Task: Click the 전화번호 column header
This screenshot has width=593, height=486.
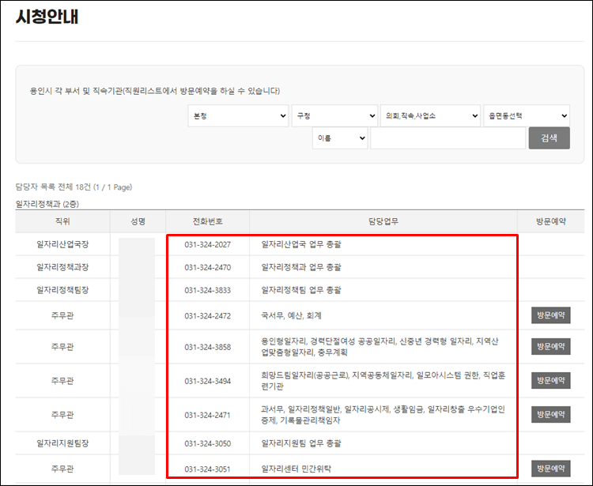Action: click(207, 221)
